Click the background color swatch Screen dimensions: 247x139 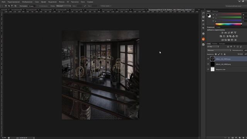[210, 16]
